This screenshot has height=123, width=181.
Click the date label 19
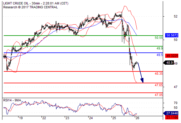pos(21,118)
